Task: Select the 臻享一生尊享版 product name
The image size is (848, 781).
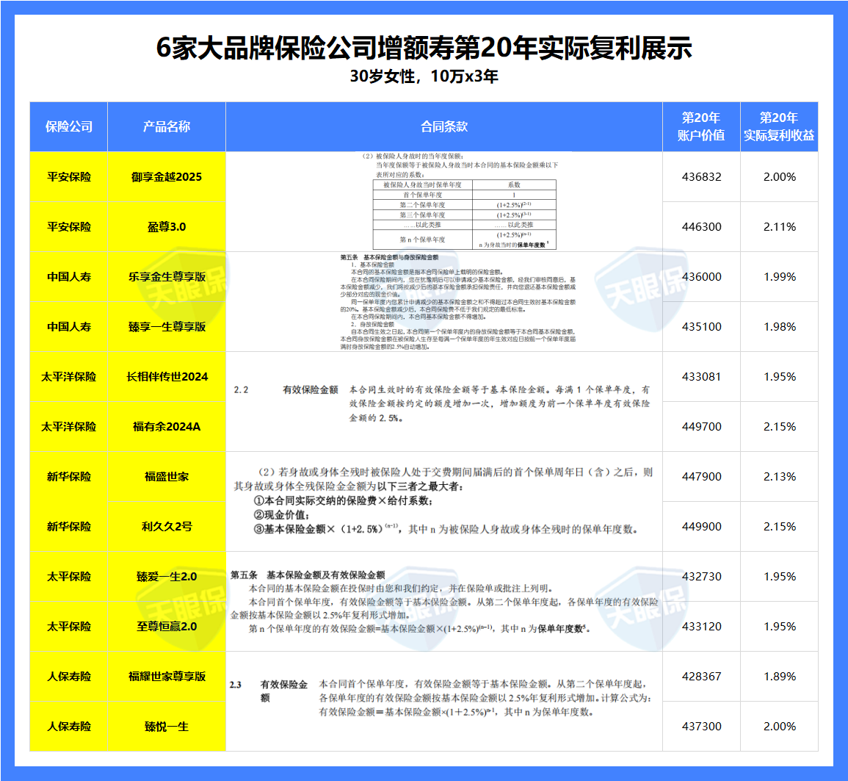Action: (x=166, y=326)
